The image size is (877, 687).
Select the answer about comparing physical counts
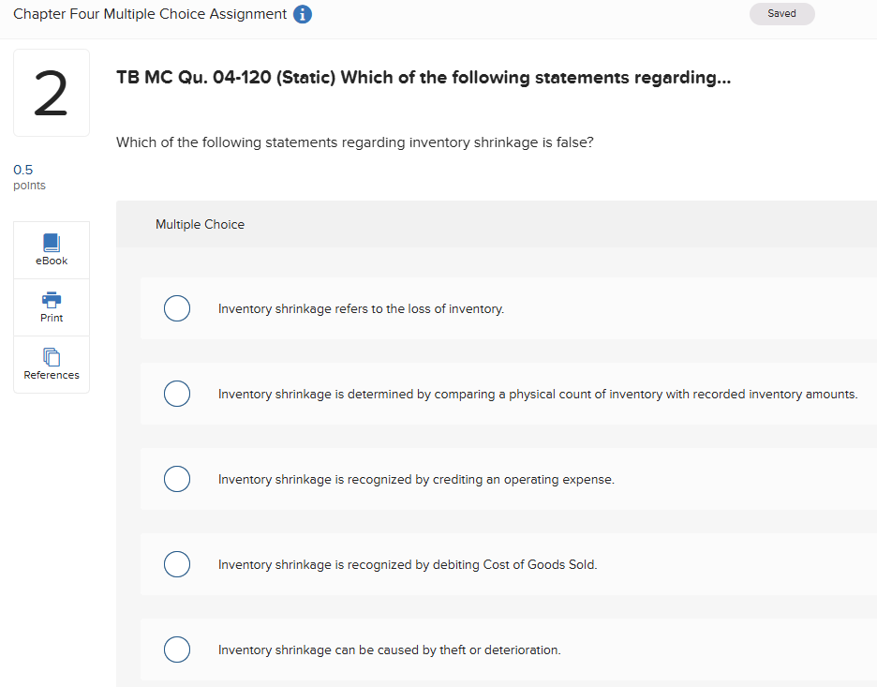click(x=177, y=393)
